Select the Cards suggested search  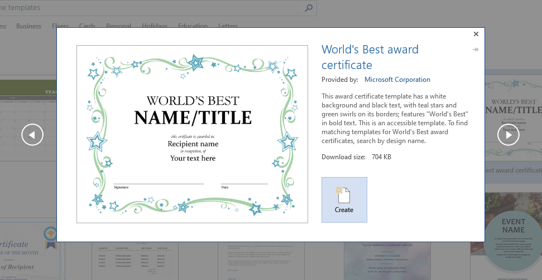[x=87, y=26]
